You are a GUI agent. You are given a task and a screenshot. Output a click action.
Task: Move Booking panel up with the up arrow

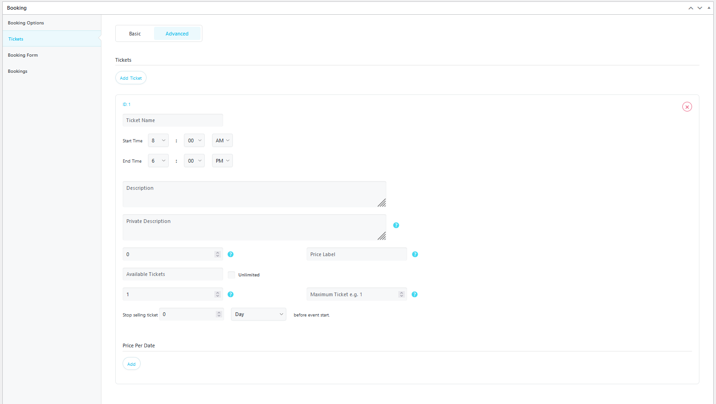click(691, 8)
